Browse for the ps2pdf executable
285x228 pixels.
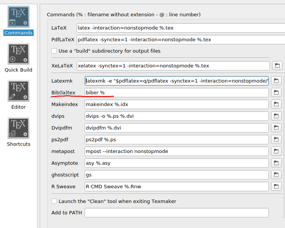click(277, 139)
